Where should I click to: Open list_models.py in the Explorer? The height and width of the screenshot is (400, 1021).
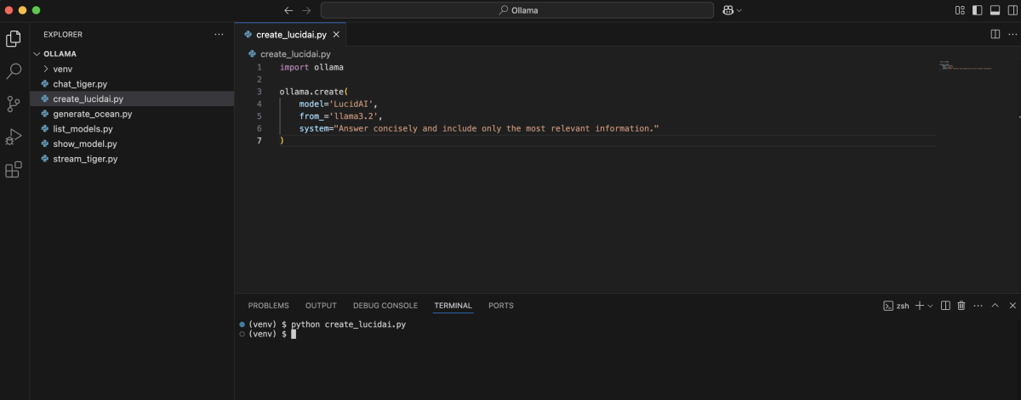point(132,128)
